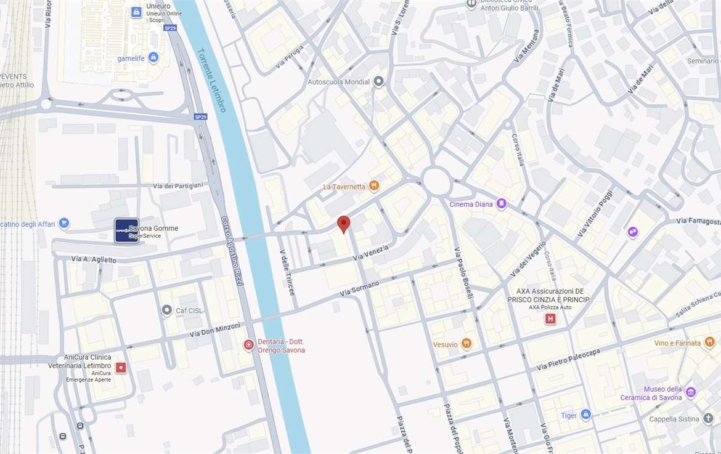Click the Tiger shop blue icon
The width and height of the screenshot is (721, 454).
tap(585, 415)
